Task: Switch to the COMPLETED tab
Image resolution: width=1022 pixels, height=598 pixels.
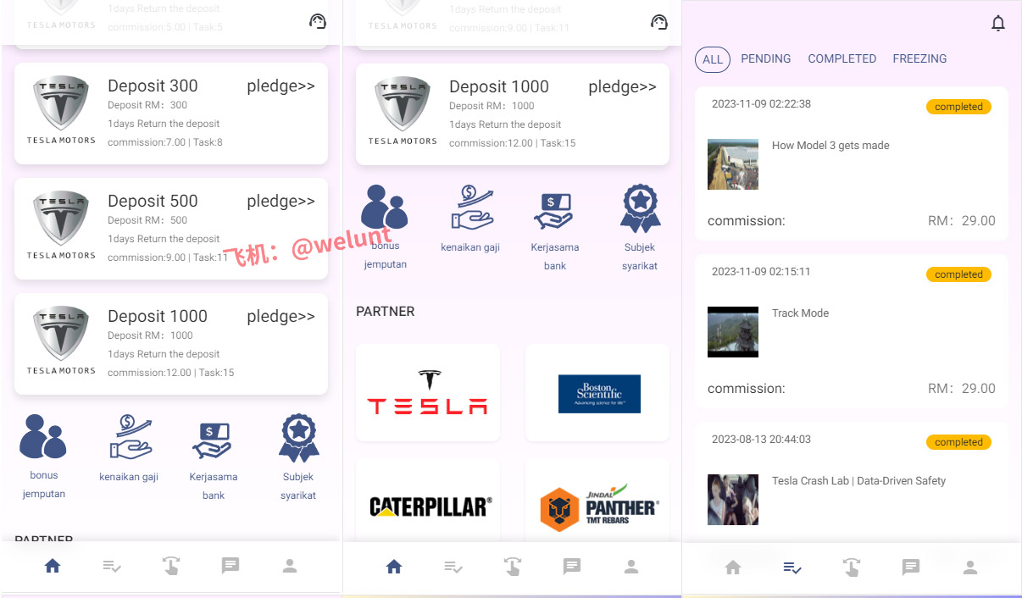Action: pos(842,58)
